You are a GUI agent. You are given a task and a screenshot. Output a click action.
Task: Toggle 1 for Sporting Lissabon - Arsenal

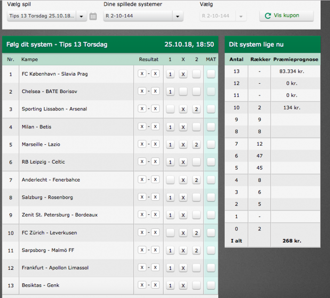pos(170,109)
